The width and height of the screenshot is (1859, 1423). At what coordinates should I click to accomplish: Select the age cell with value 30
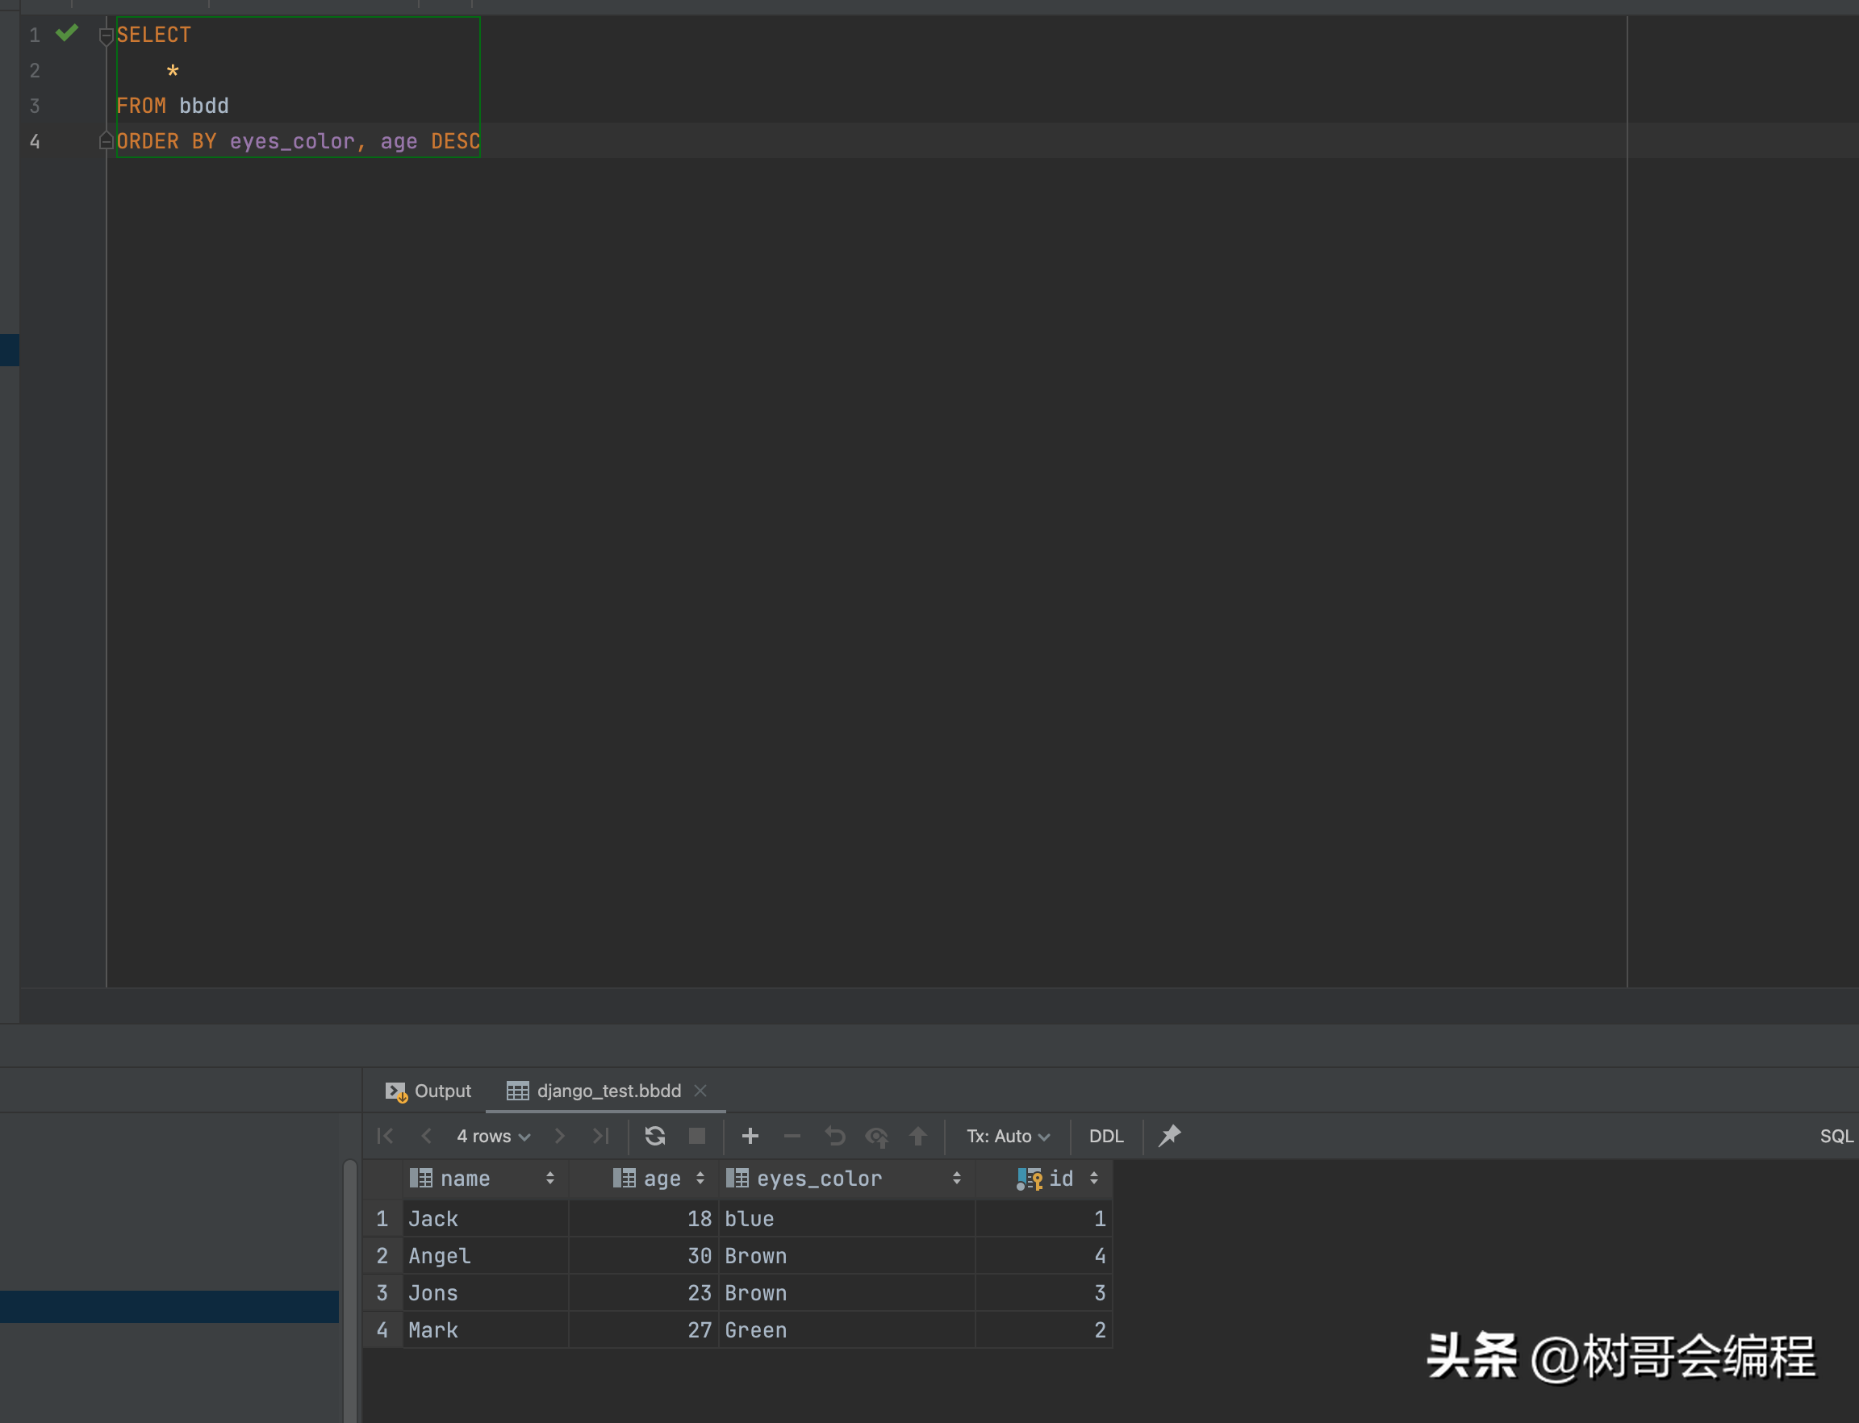tap(644, 1256)
